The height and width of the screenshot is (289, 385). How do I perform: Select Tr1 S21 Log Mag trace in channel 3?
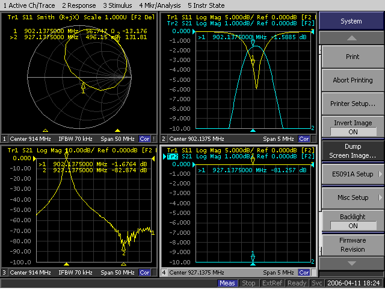point(81,151)
